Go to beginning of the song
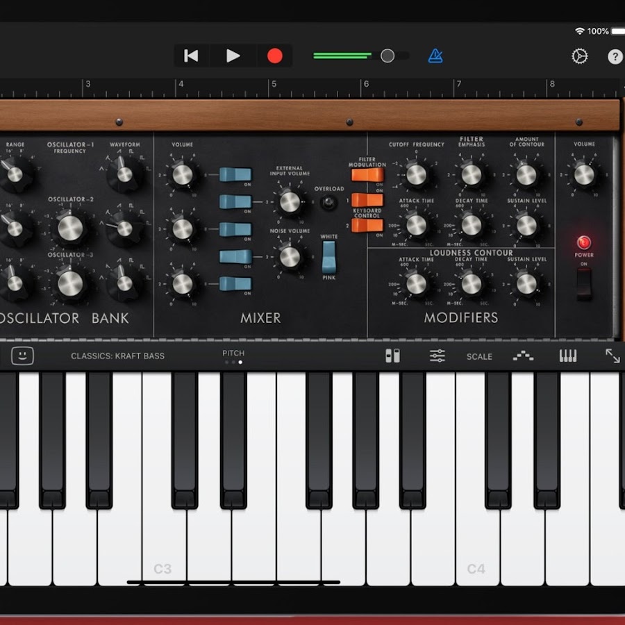 [x=191, y=56]
